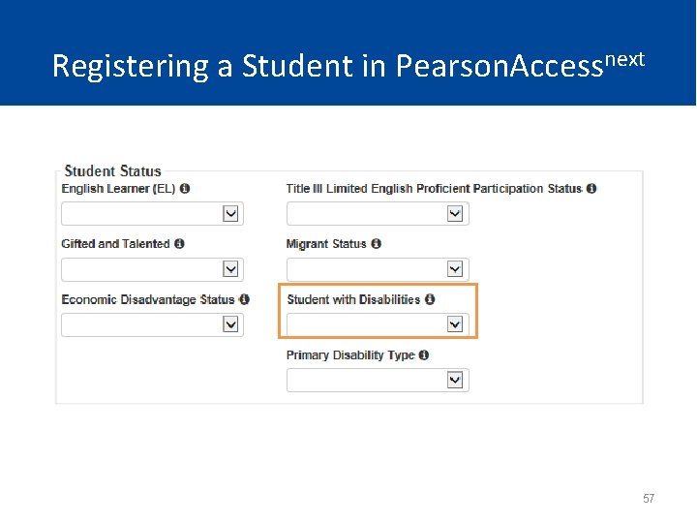Open the Economic Disadvantage Status dropdown arrow
This screenshot has height=523, width=697.
pyautogui.click(x=230, y=325)
